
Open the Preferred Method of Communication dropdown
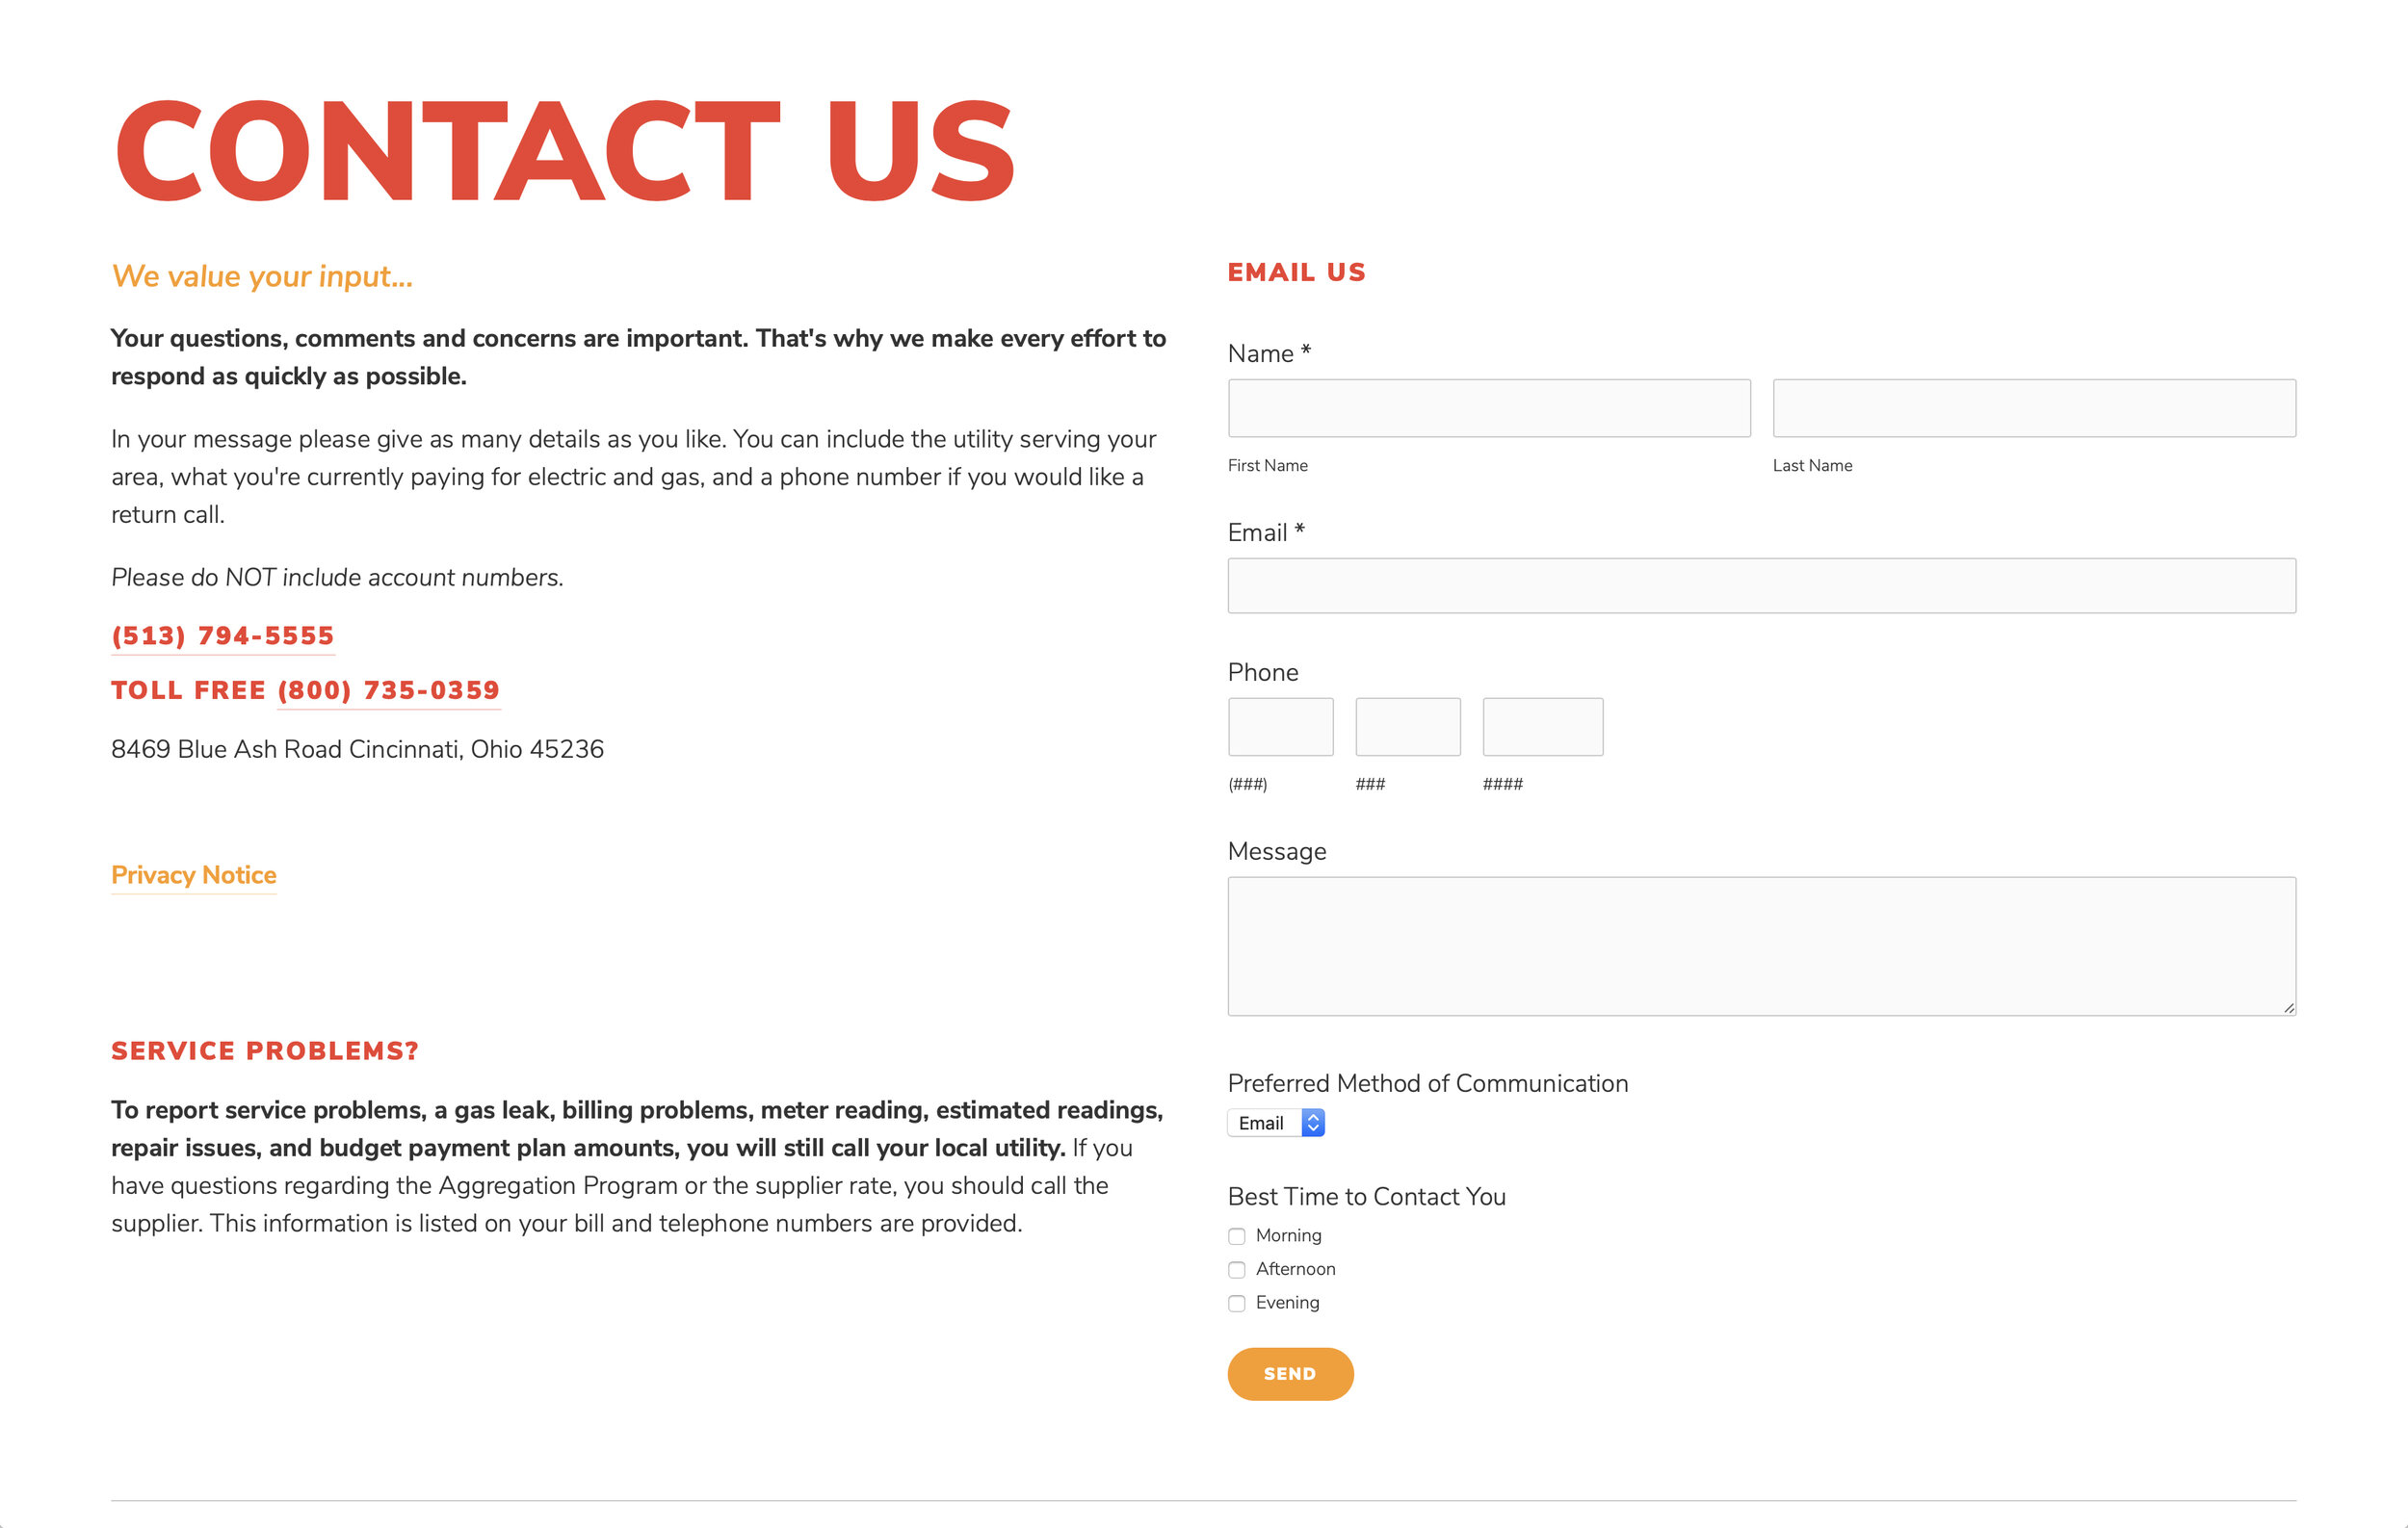1274,1123
